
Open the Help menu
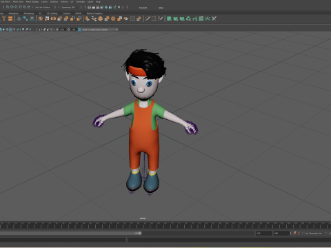click(98, 1)
